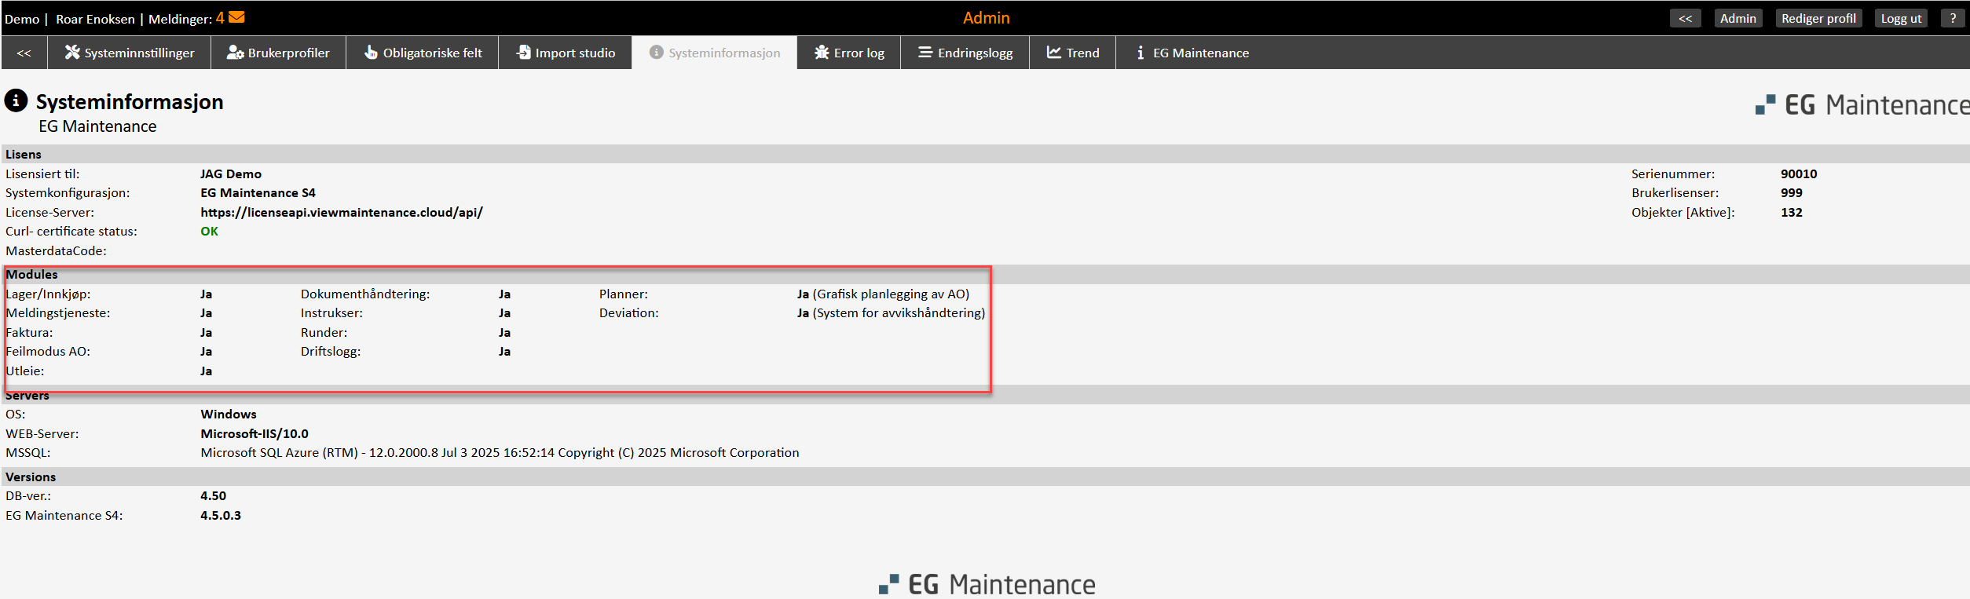Click the orange messages envelope icon
Screen dimensions: 1970x599
(x=236, y=17)
